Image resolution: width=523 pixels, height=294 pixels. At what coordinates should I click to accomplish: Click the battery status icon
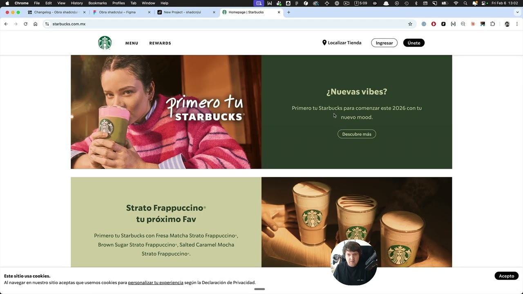445,3
